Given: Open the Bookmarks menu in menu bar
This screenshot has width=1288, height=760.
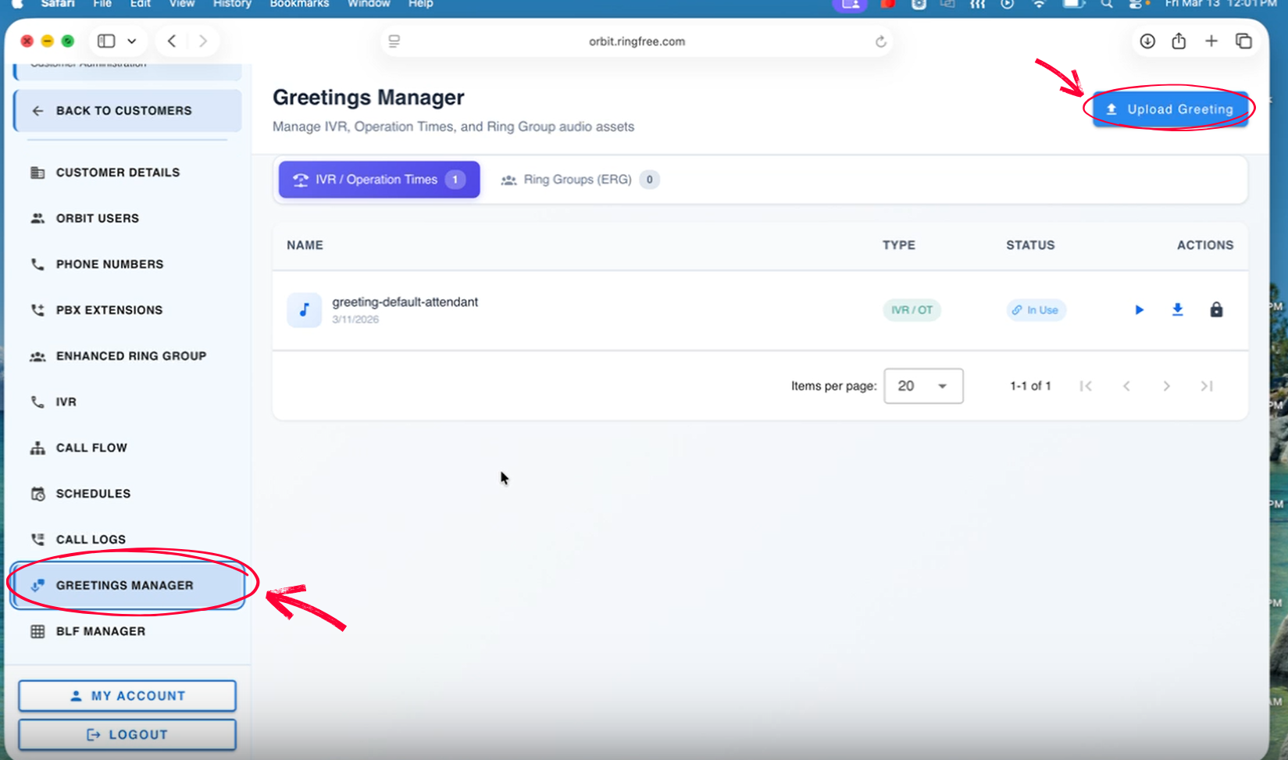Looking at the screenshot, I should pyautogui.click(x=299, y=4).
